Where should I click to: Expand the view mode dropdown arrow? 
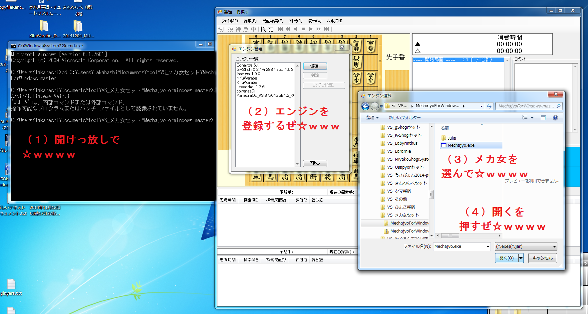pos(532,118)
